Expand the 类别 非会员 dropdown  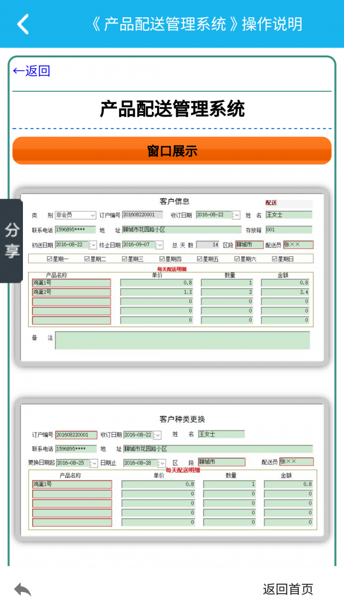point(93,215)
